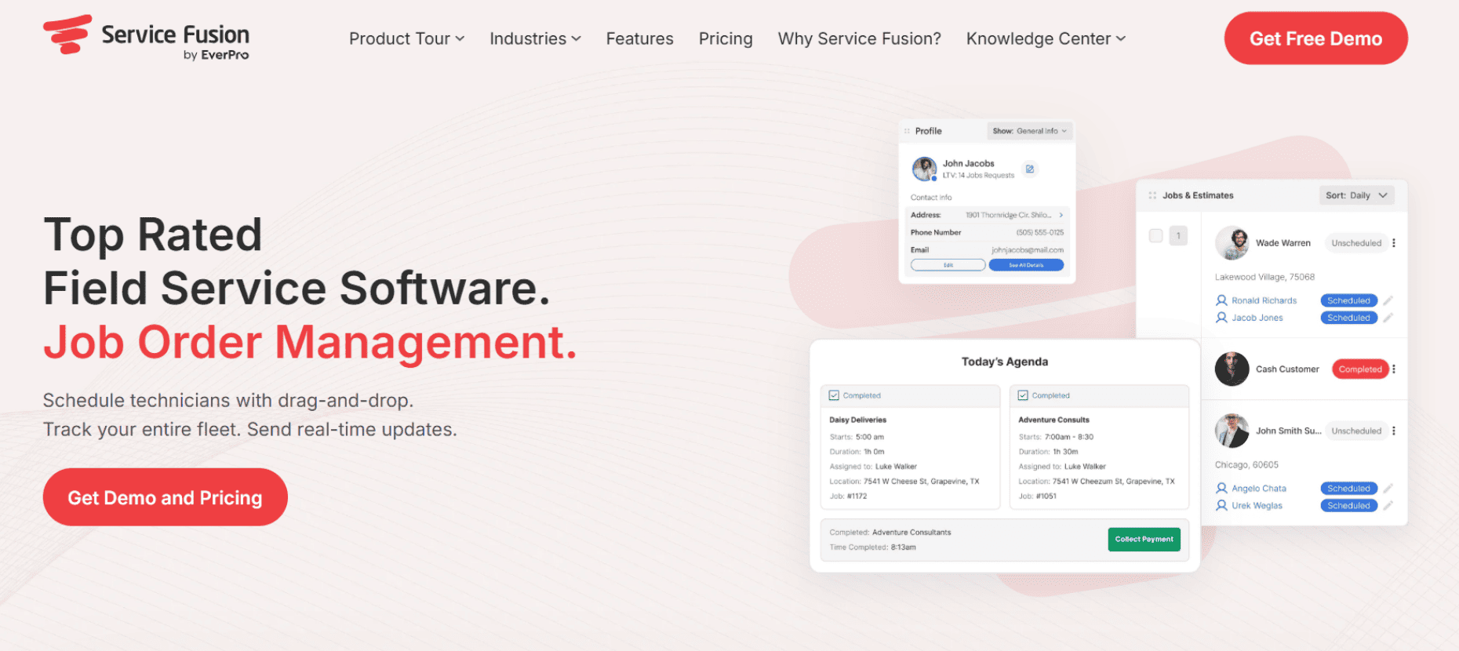Select Why Service Fusion? link
This screenshot has height=651, width=1459.
click(859, 38)
